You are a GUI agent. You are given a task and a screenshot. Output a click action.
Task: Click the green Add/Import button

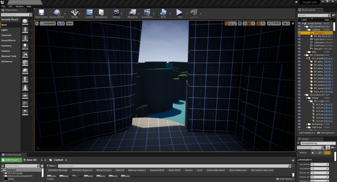12,160
